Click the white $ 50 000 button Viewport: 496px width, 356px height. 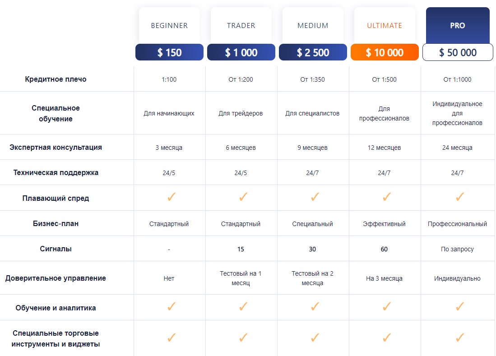pyautogui.click(x=458, y=52)
